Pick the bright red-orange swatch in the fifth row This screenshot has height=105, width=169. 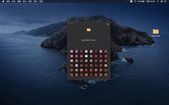click(91, 70)
